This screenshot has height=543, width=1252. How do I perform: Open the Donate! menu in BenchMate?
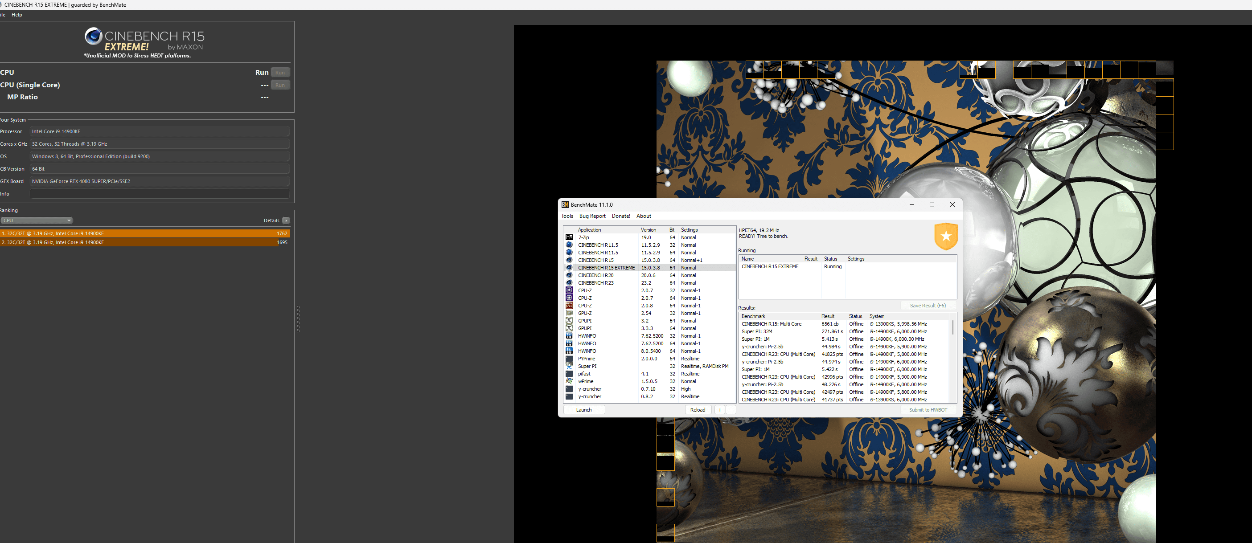pos(621,216)
